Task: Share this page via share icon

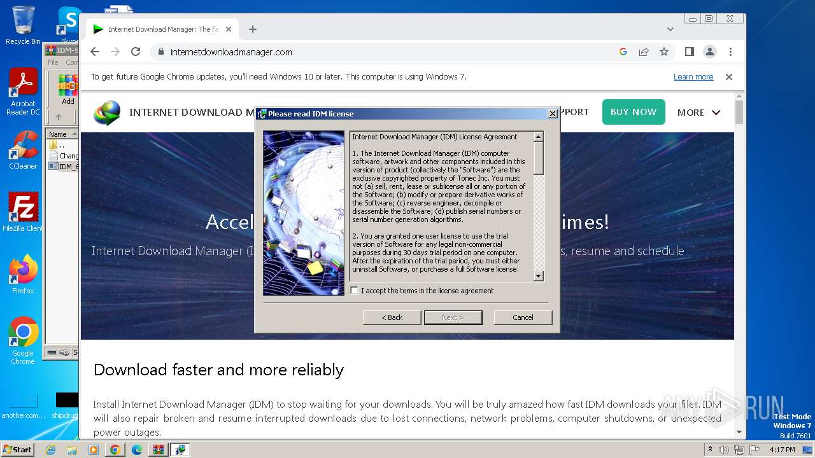Action: pyautogui.click(x=644, y=52)
